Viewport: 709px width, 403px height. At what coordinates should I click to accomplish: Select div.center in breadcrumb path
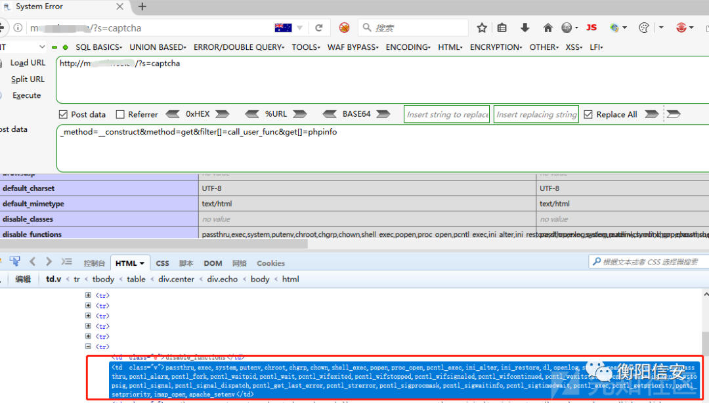pos(176,279)
